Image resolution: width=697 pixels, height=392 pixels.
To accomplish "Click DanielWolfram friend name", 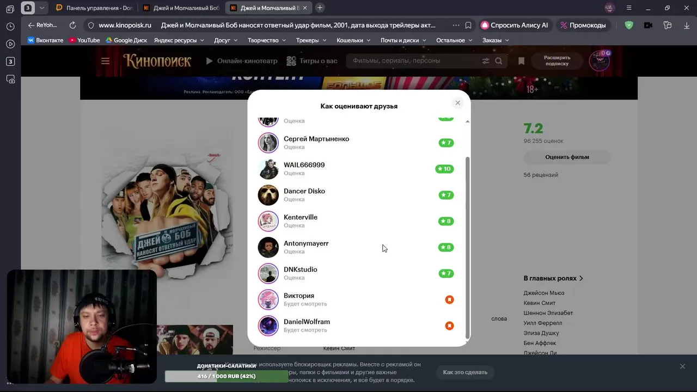I will [x=307, y=322].
